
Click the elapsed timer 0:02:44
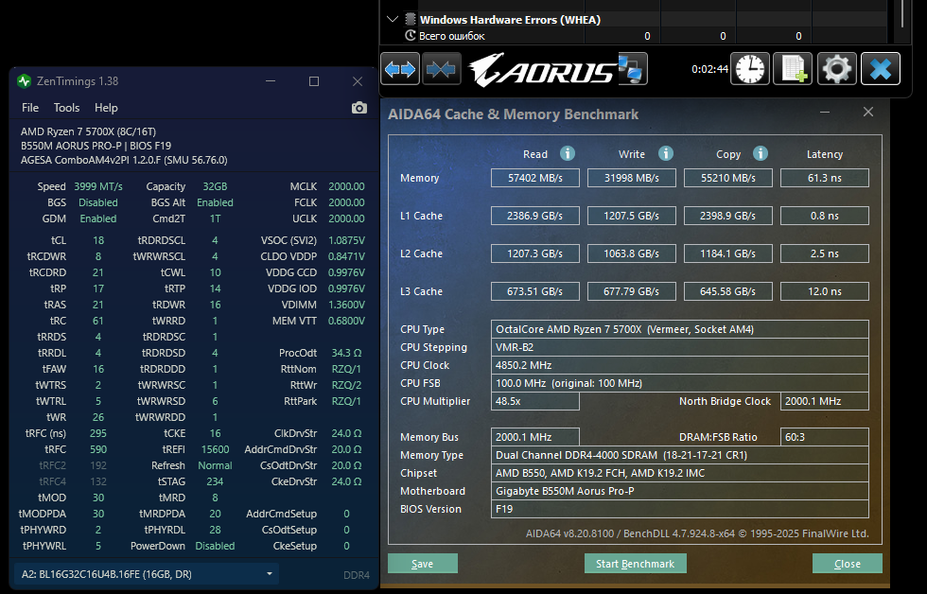709,69
